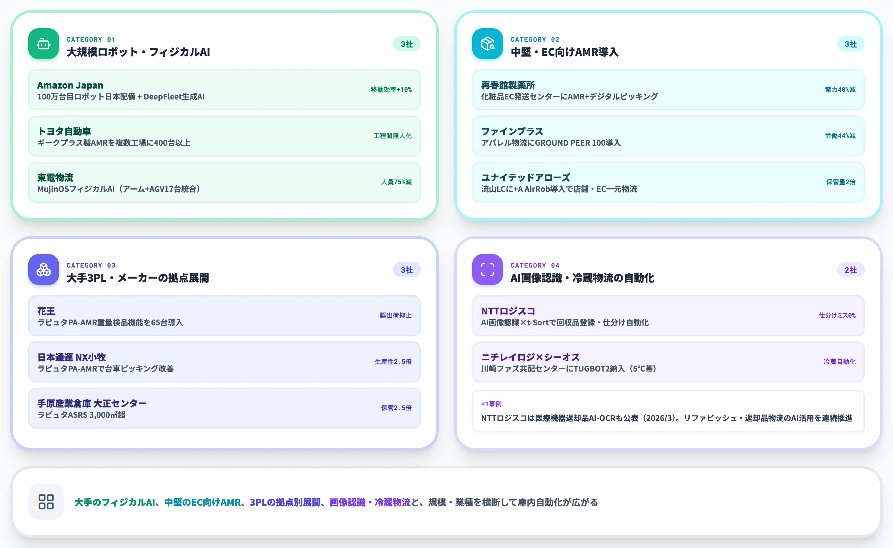The height and width of the screenshot is (548, 893).
Task: Click the 冷蔵自動化 metric tag
Action: point(839,361)
